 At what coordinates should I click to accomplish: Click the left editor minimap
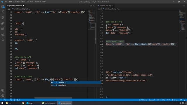pos(91,20)
